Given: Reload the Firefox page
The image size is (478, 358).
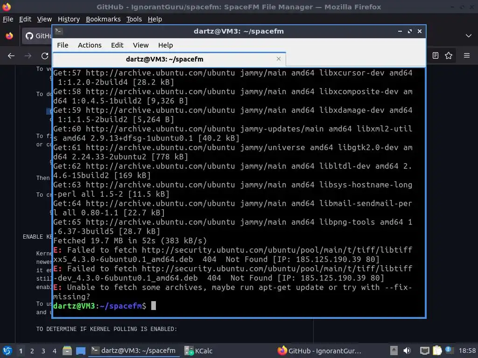Looking at the screenshot, I should coord(45,56).
